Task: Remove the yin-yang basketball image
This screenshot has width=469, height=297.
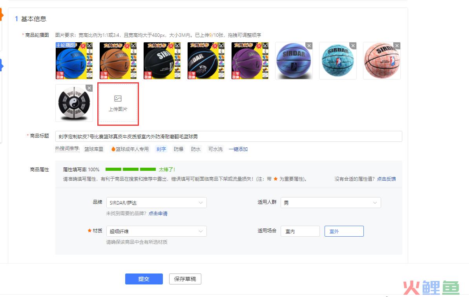Action: click(89, 88)
